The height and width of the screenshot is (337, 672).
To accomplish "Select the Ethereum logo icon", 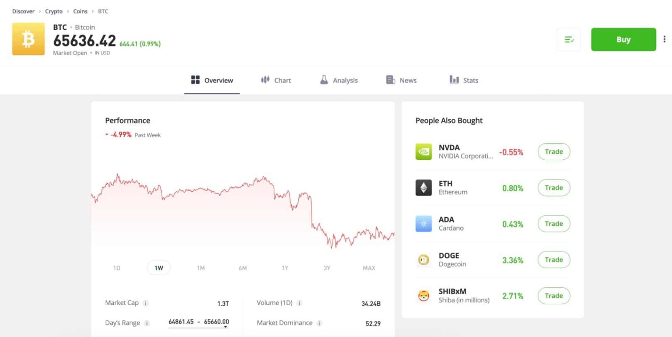I will (423, 187).
